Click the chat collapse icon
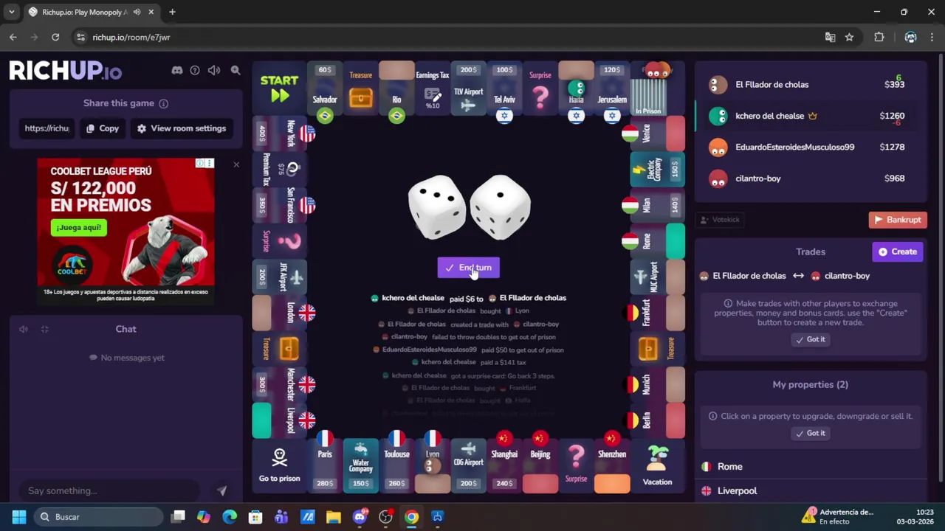Viewport: 945px width, 531px height. click(x=45, y=329)
